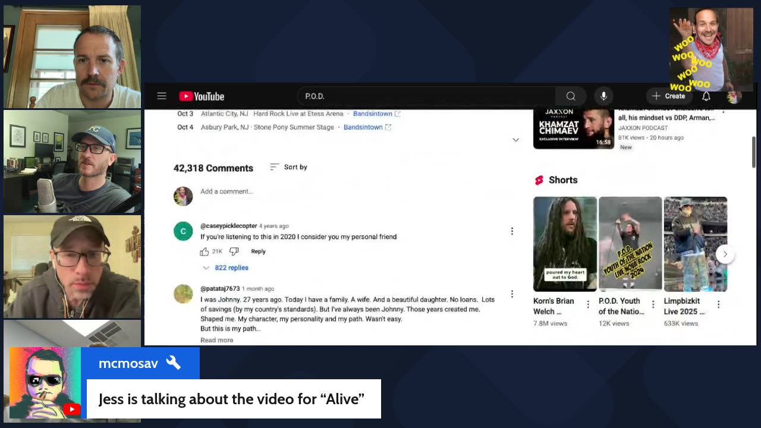Click Limpbizkit Live 2025 short title
Screen dimensions: 761x428
tap(685, 306)
